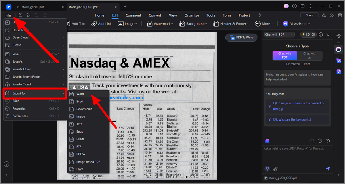Open the AI Assistant dropdown
Image resolution: width=345 pixels, height=184 pixels.
tap(297, 24)
